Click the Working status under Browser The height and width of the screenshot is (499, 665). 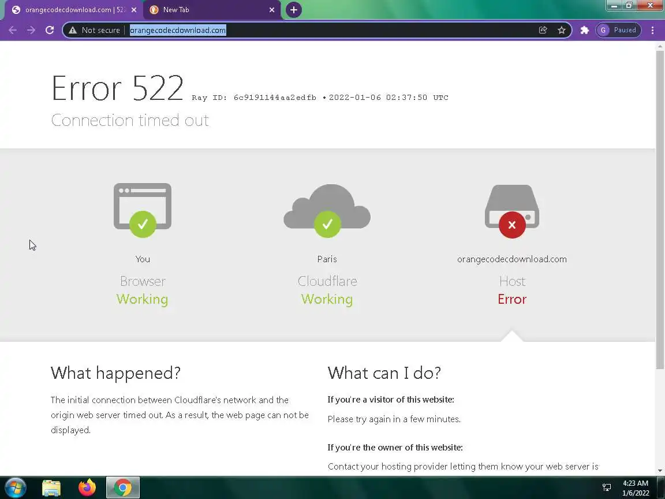[142, 299]
